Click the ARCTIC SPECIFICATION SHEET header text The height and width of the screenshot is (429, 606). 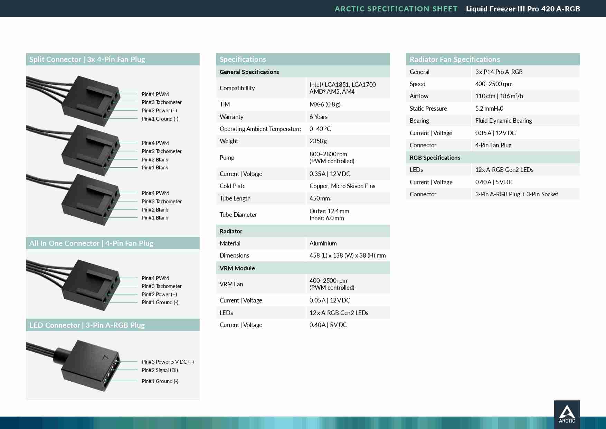click(x=396, y=9)
